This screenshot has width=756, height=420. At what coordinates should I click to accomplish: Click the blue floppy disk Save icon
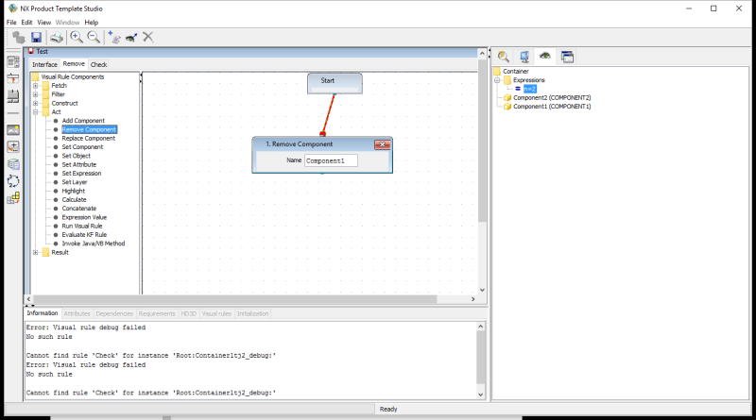point(36,37)
